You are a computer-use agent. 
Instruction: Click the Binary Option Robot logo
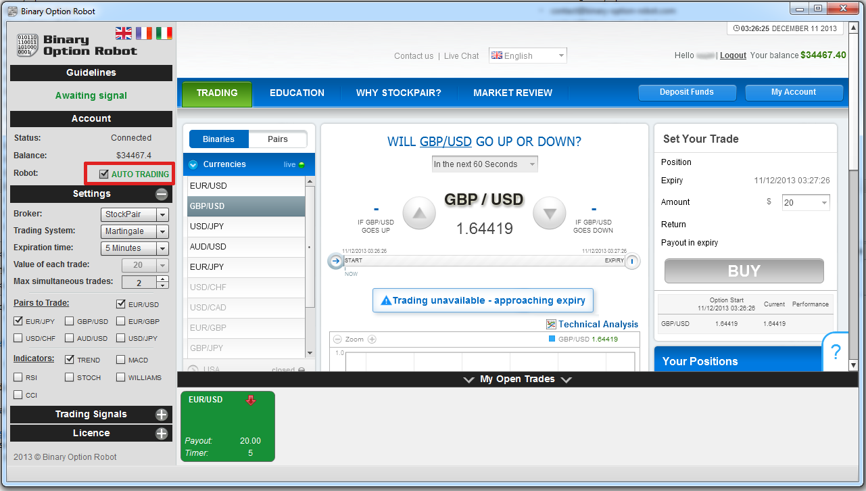(76, 45)
